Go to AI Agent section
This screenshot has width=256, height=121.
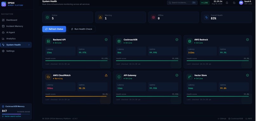click(x=16, y=32)
